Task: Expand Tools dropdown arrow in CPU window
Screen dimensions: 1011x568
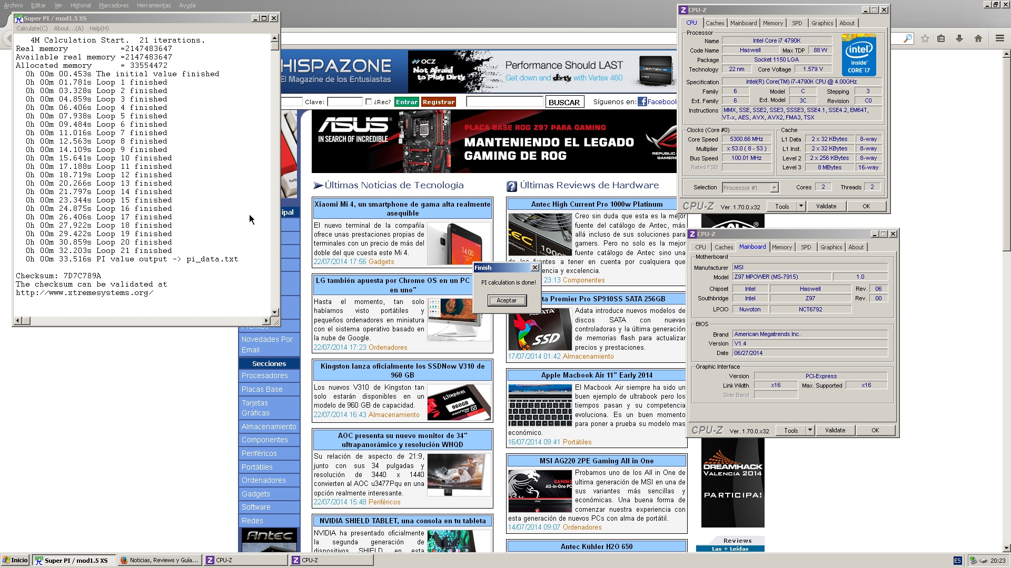Action: (801, 206)
